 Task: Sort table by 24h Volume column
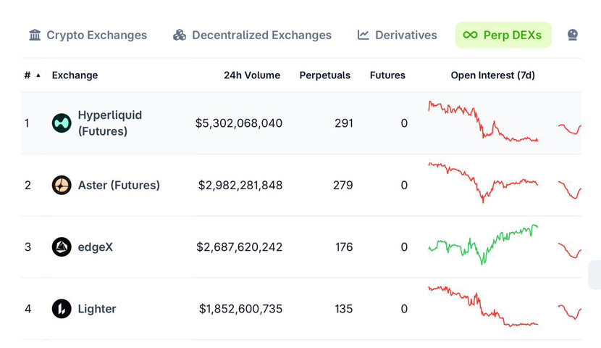(251, 75)
